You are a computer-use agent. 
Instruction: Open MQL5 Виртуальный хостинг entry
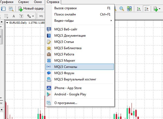pos(80,79)
